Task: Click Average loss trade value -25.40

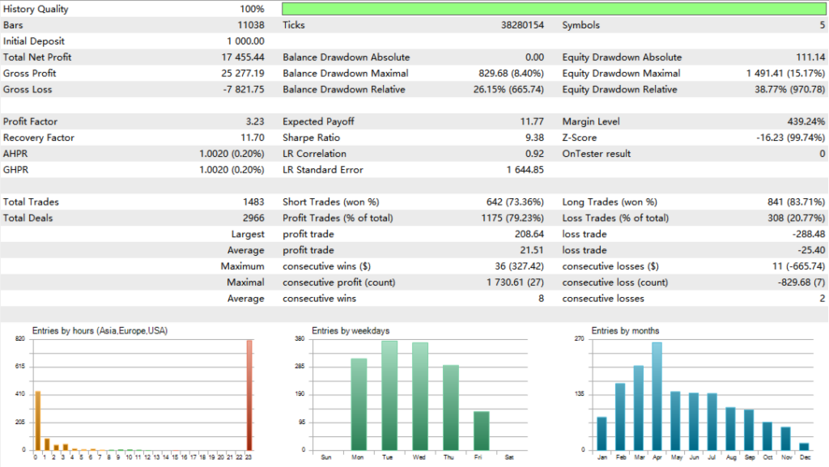Action: [x=811, y=250]
